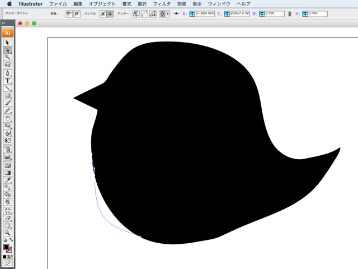Choose the Eyedropper tool
The width and height of the screenshot is (358, 269).
pos(8,180)
